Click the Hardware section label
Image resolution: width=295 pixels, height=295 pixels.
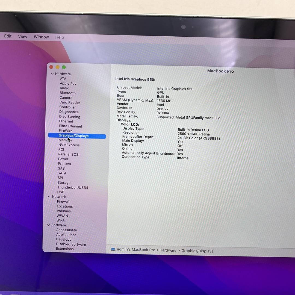63,74
